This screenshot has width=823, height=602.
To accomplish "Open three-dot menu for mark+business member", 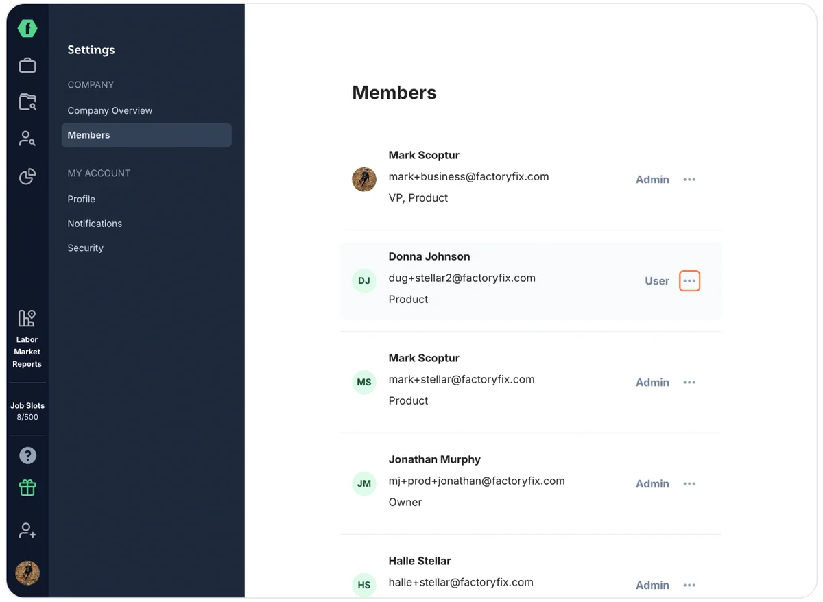I will coord(689,180).
